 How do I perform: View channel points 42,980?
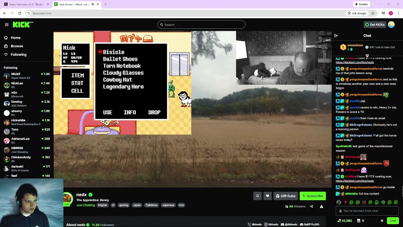point(344,221)
